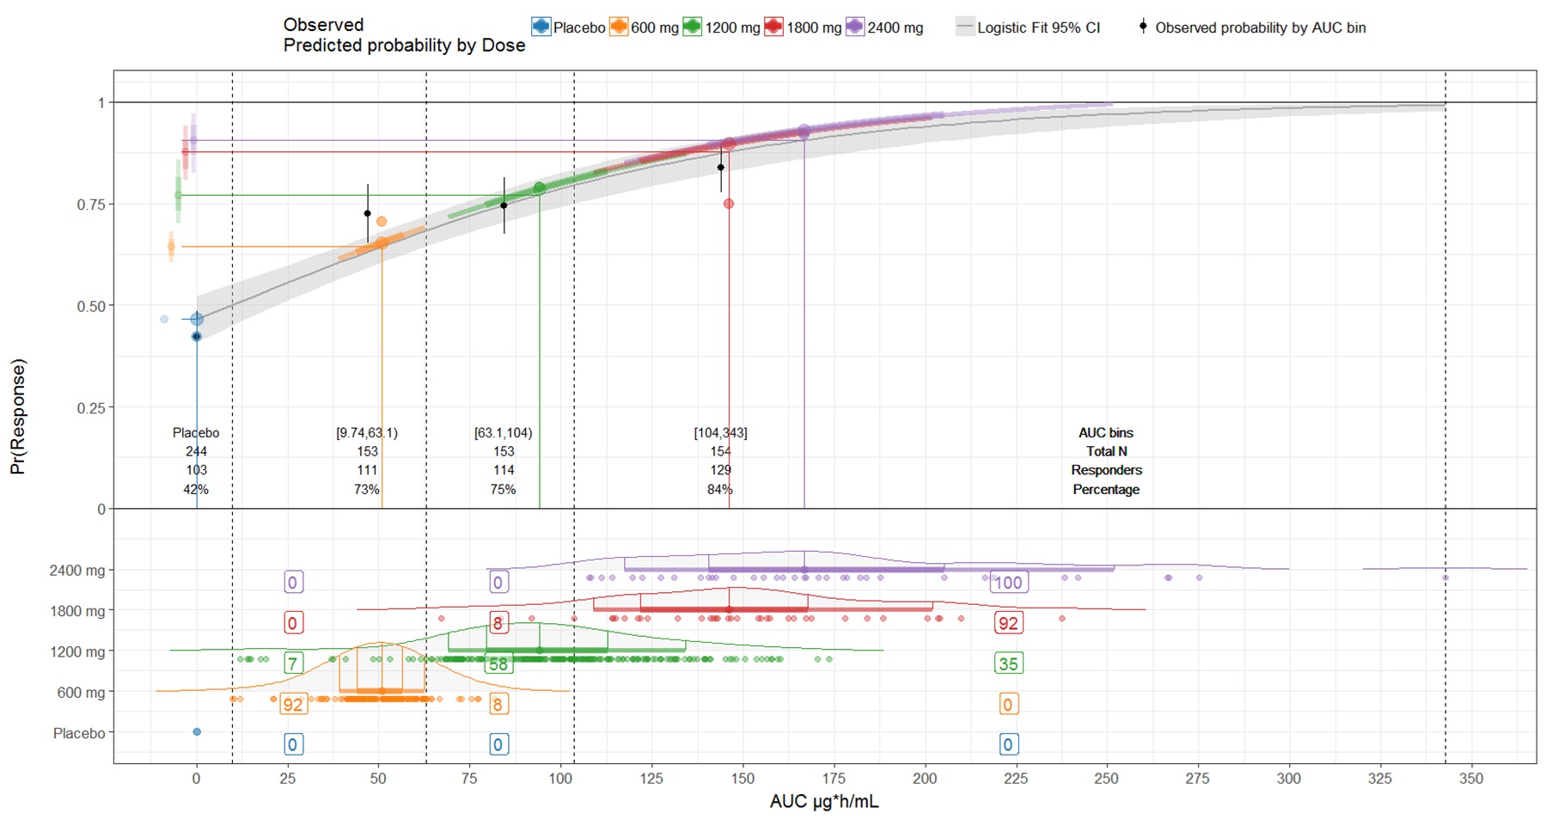Click the Pr(Response) y-axis title
The width and height of the screenshot is (1546, 819).
18,416
